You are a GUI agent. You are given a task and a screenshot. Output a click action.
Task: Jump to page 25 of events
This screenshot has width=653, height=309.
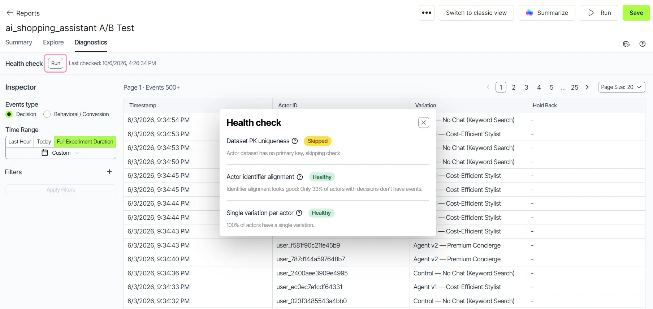[x=575, y=87]
